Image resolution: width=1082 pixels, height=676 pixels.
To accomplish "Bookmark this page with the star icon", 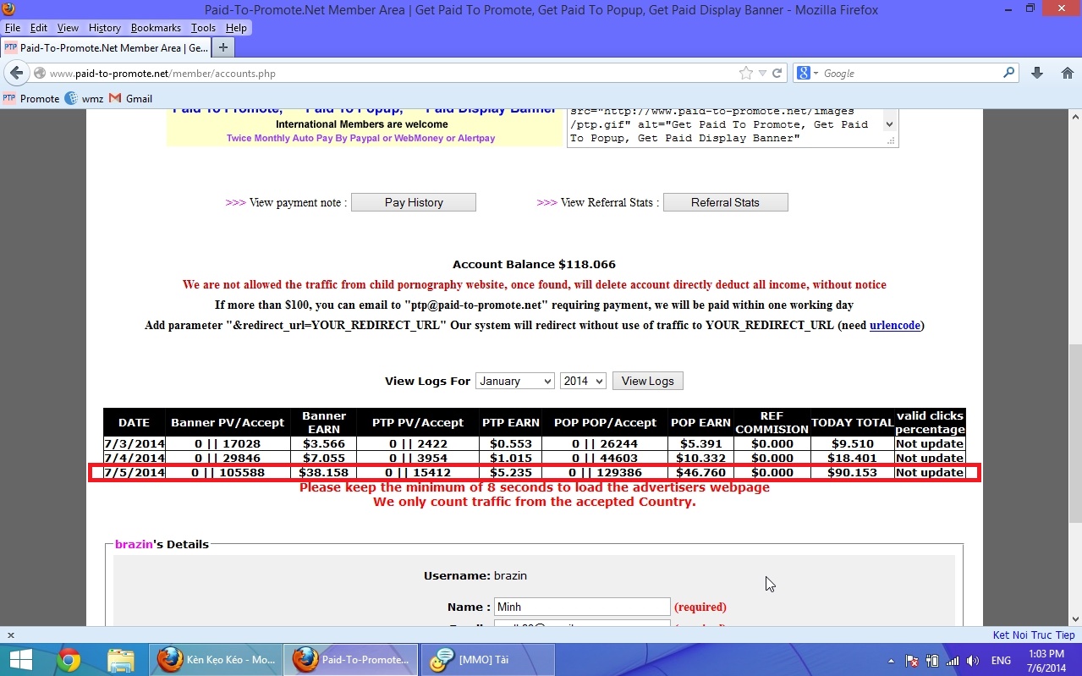I will click(x=745, y=74).
